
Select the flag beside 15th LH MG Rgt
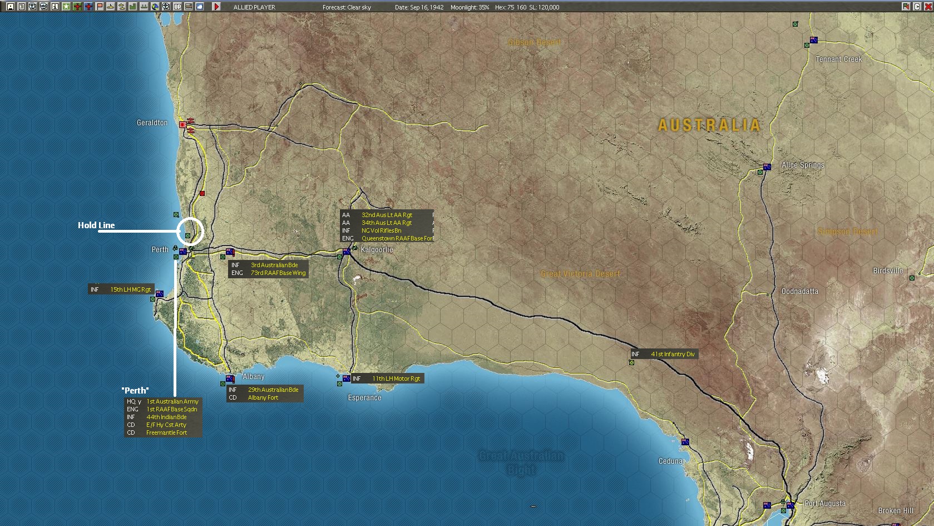pos(160,294)
